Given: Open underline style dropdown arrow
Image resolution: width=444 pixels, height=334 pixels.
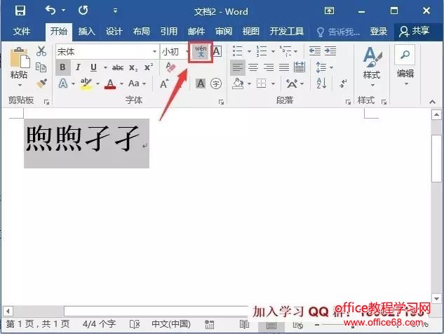Looking at the screenshot, I should pos(105,67).
